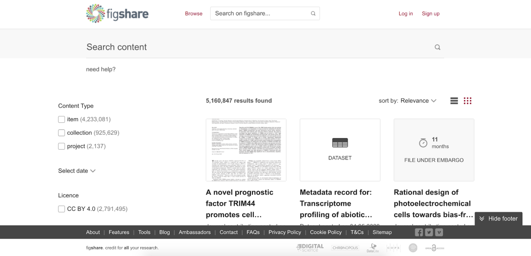The image size is (531, 256).
Task: Collapse footer with Hide footer button
Action: (x=498, y=218)
